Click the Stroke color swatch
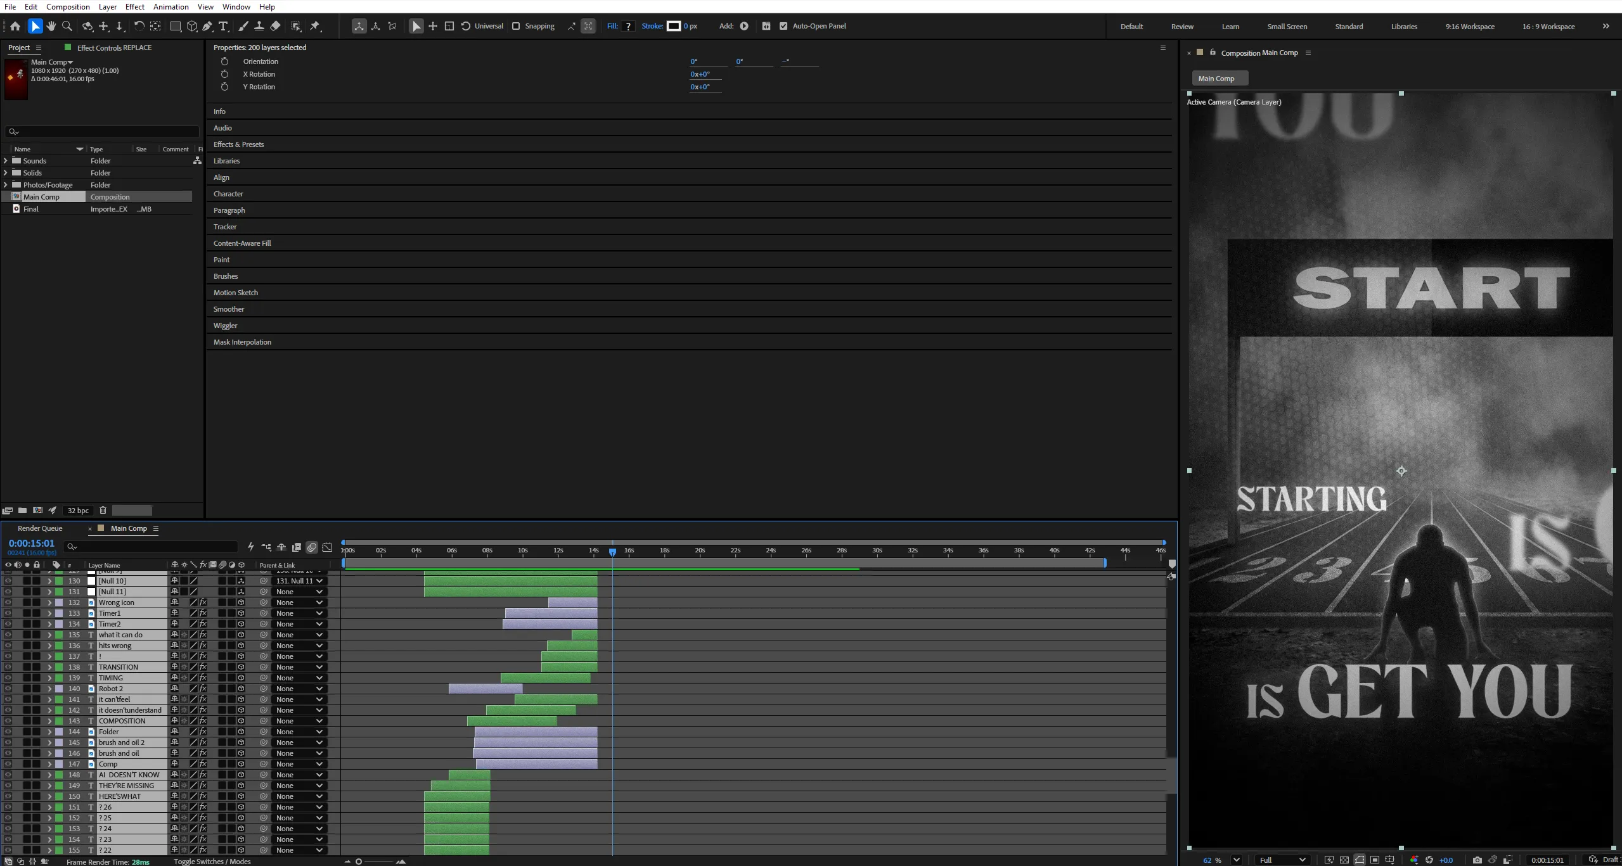The image size is (1622, 866). [x=673, y=26]
